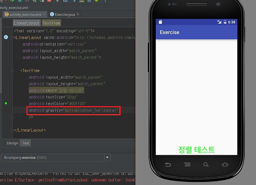The width and height of the screenshot is (256, 185).
Task: Click the android:textSize="30sp" line
Action: point(53,97)
